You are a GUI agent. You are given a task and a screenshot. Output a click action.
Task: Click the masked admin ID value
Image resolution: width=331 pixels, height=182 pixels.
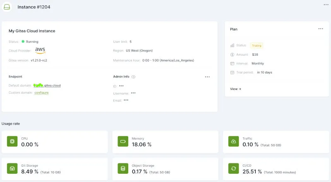(121, 86)
